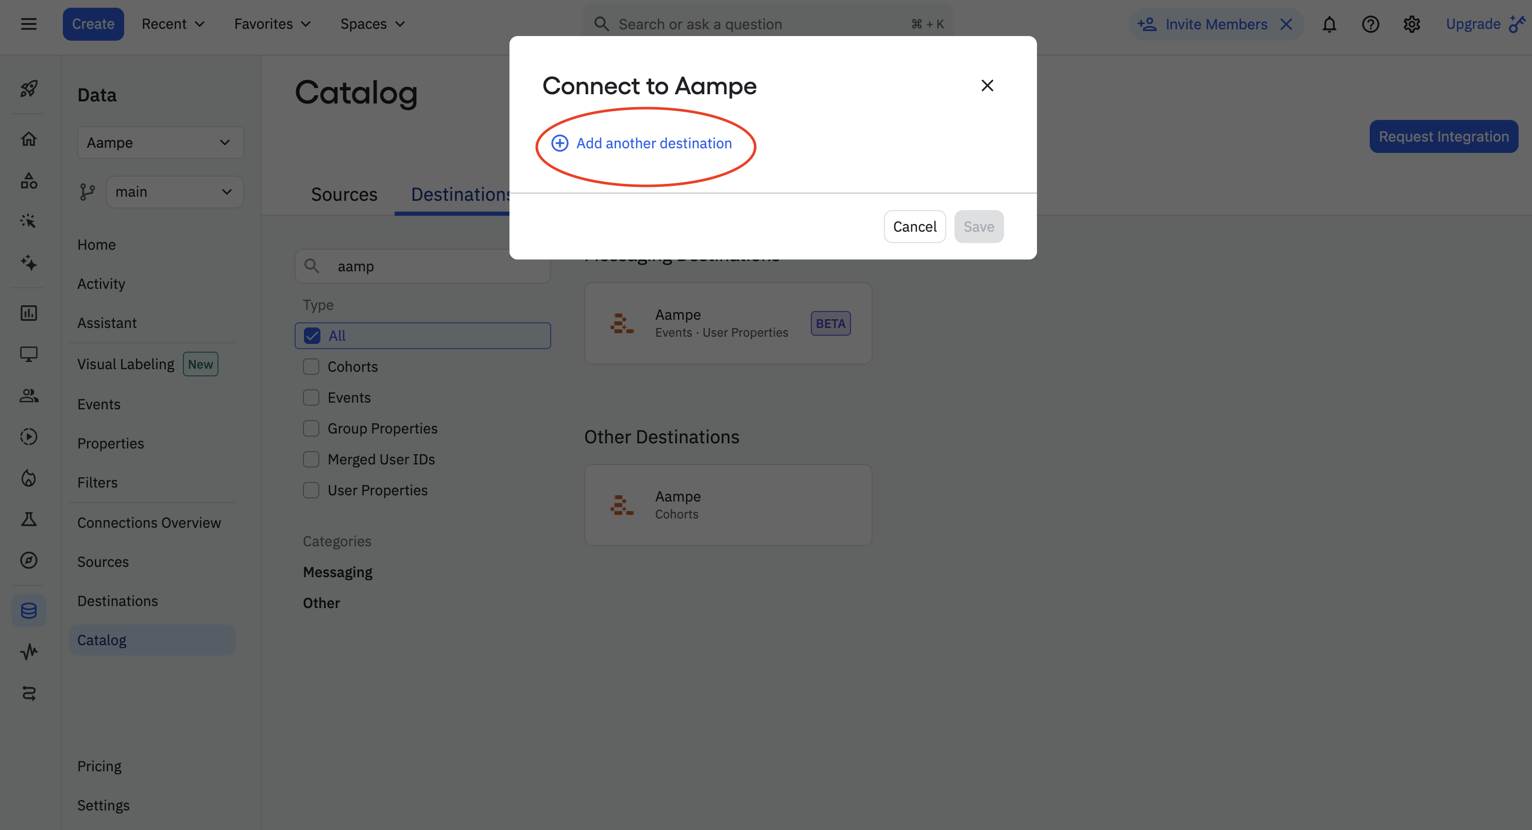Click the flask experiment icon in sidebar
Viewport: 1532px width, 830px height.
pos(28,519)
